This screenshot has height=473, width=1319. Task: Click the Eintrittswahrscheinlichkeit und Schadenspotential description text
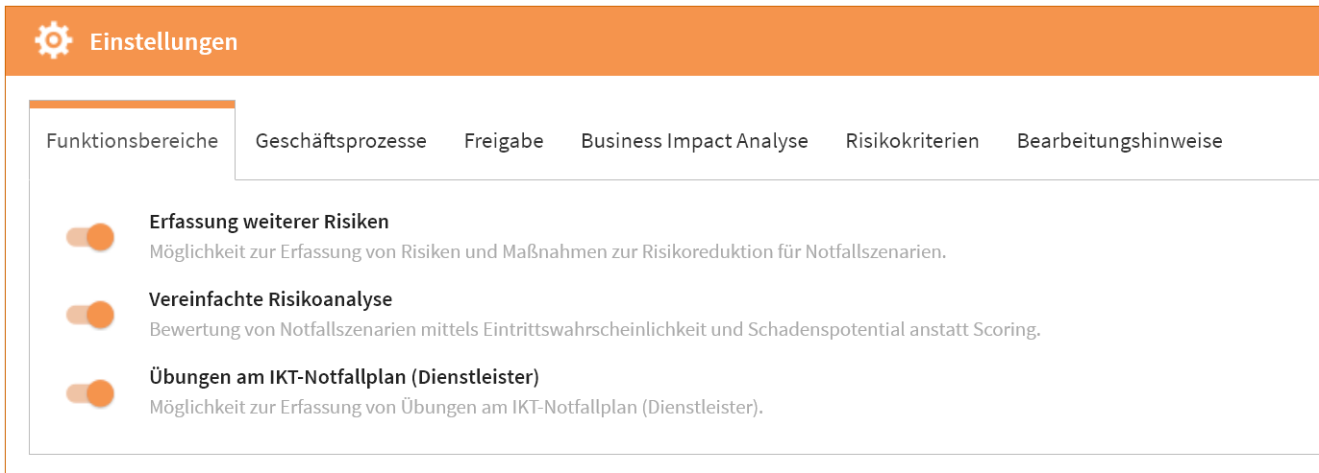pyautogui.click(x=594, y=330)
